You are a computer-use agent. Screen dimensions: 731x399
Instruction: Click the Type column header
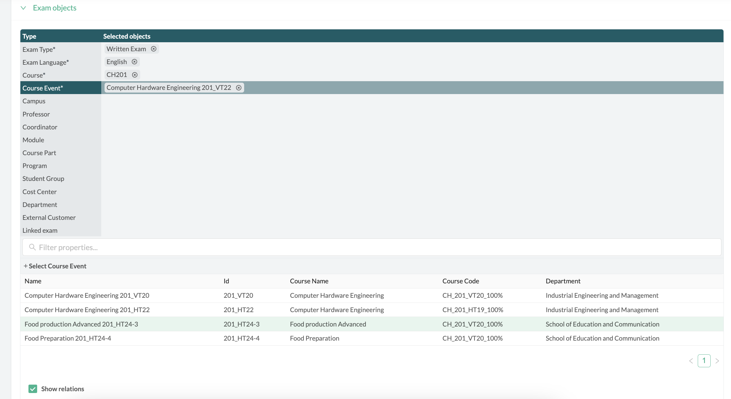pos(29,36)
